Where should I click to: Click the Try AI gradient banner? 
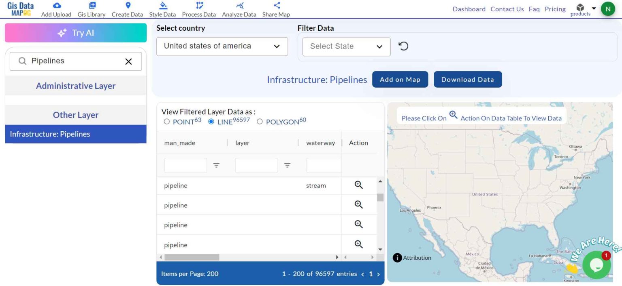(x=75, y=33)
